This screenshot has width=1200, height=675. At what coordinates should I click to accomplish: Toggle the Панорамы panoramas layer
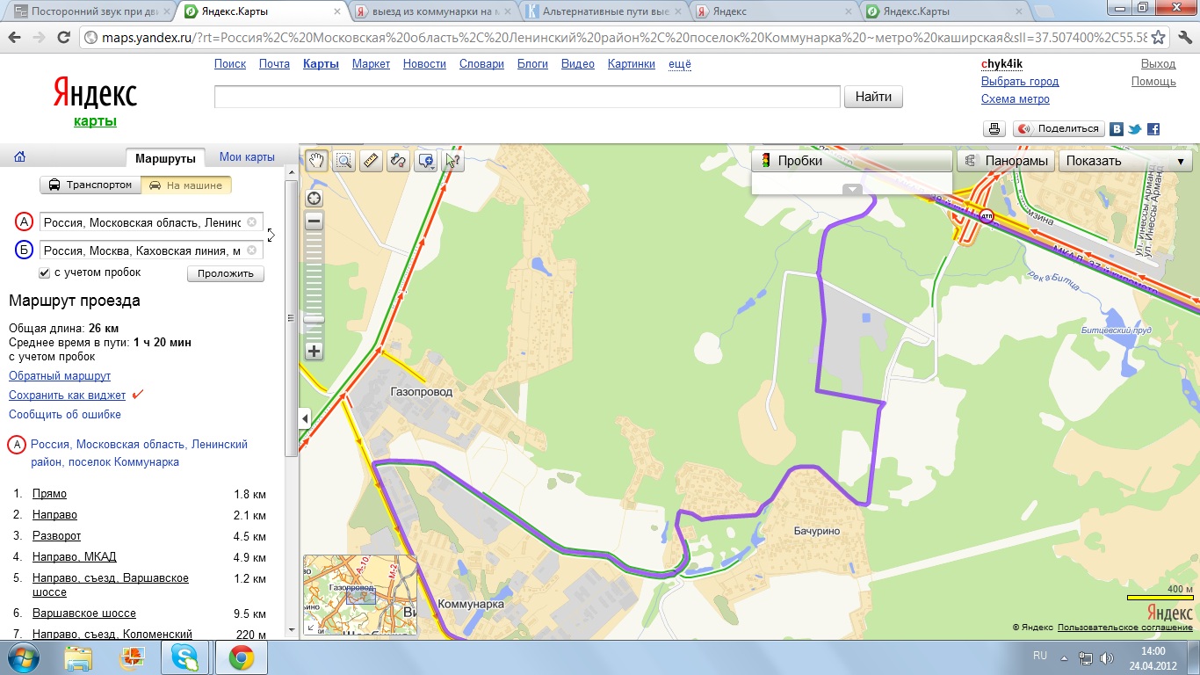1006,161
